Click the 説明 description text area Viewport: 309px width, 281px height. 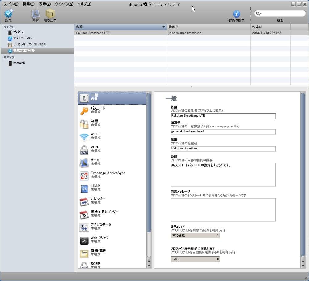(223, 175)
